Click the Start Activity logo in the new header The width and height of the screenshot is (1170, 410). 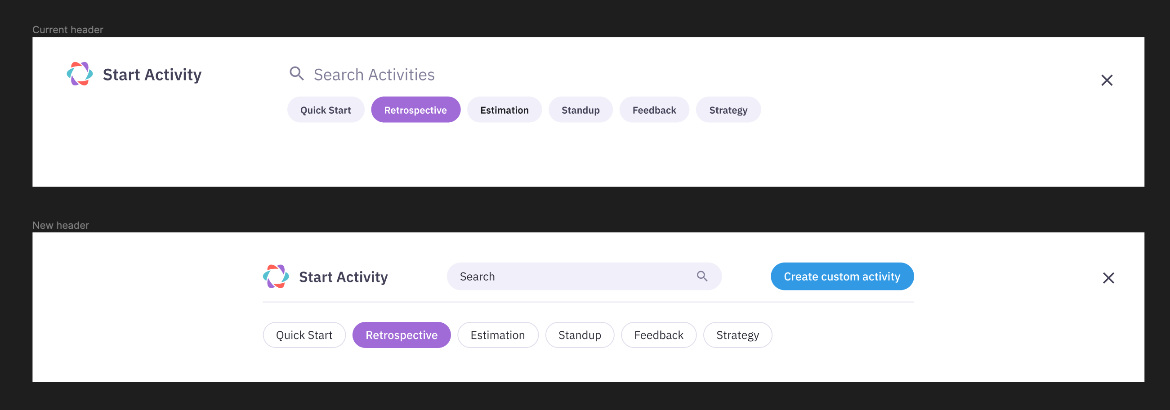point(276,276)
